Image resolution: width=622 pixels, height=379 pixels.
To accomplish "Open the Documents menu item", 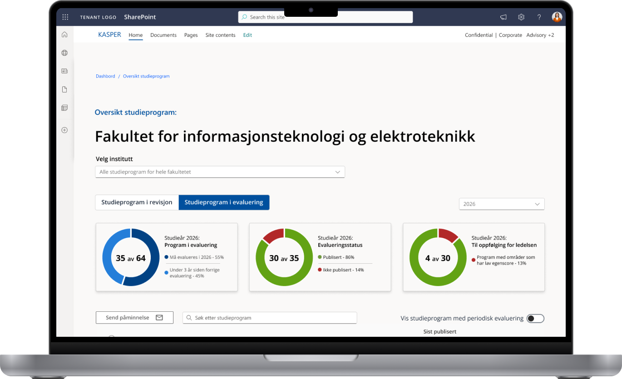I will tap(163, 35).
